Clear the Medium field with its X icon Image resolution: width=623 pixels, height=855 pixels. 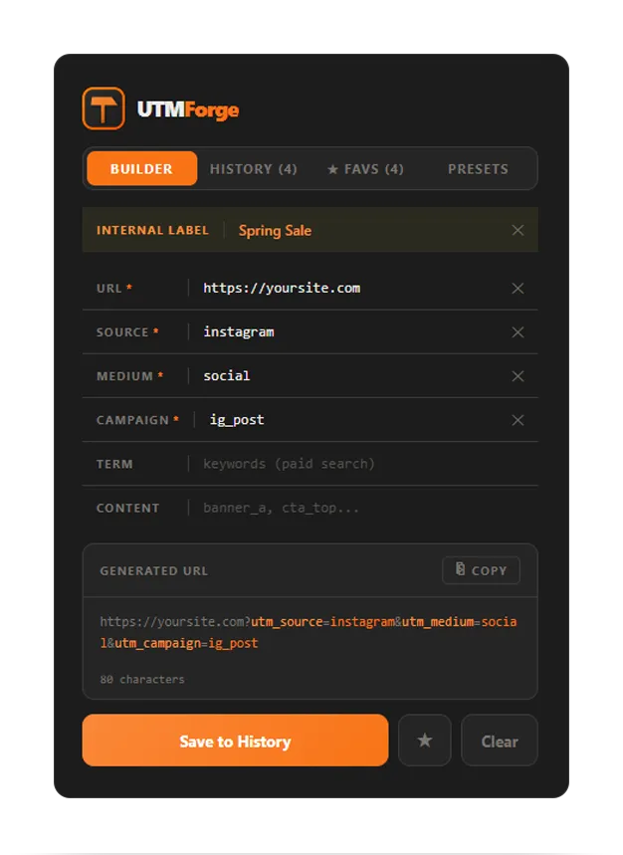coord(518,376)
